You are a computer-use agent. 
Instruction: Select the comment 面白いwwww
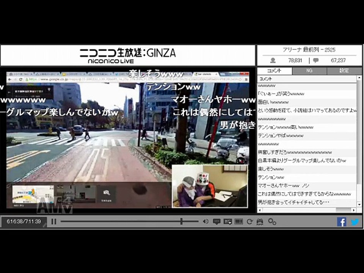coord(307,102)
